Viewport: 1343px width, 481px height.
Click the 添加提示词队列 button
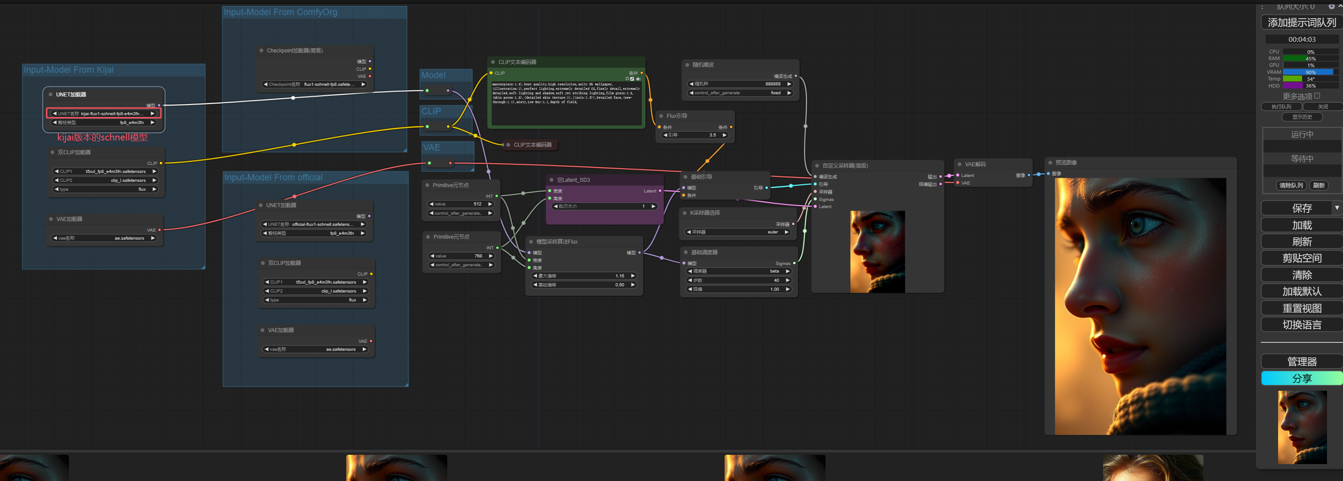1302,23
